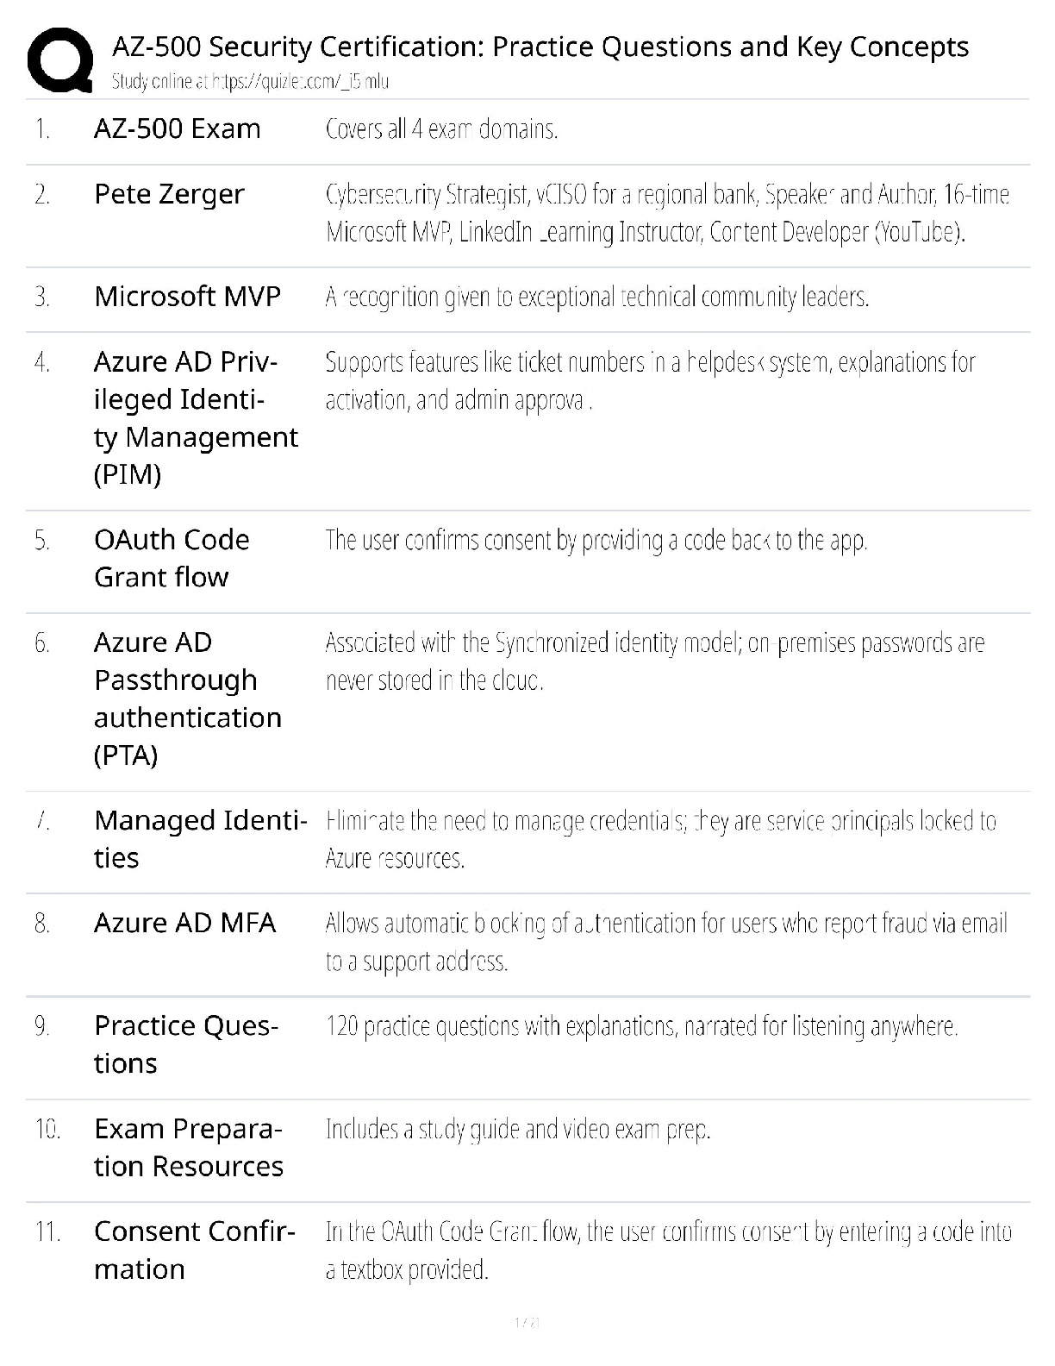Click the 'Covers all 4 exam domains' definition
The height and width of the screenshot is (1366, 1055).
[x=441, y=129]
